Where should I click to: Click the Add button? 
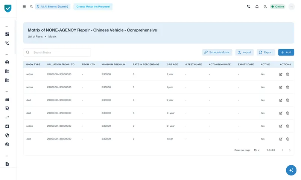286,52
